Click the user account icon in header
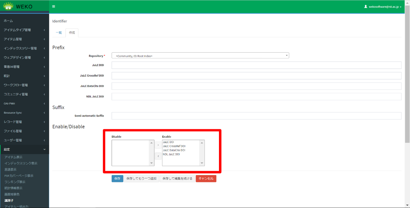The image size is (410, 208). point(366,6)
